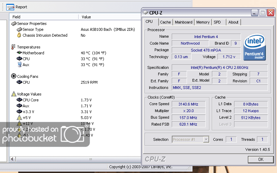Click the CPU Core voltage icon

19,100
